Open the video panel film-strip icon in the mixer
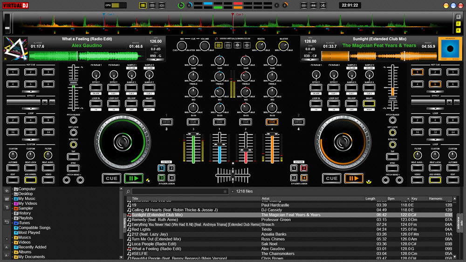466x262 pixels. click(x=228, y=45)
